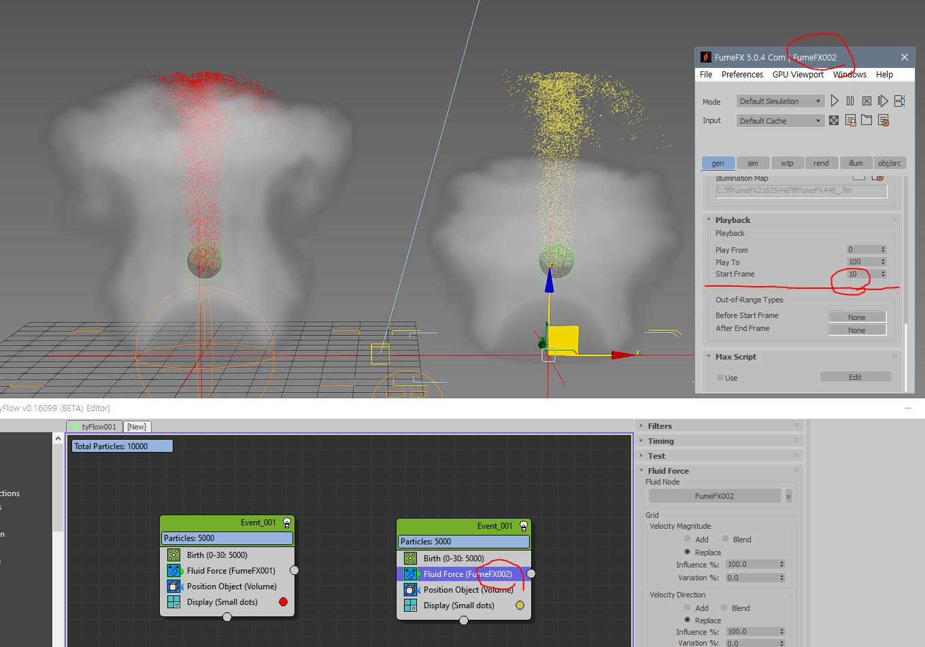
Task: Click Position Object icon in right event
Action: point(411,590)
